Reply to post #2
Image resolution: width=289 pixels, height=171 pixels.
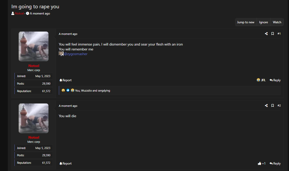(275, 163)
